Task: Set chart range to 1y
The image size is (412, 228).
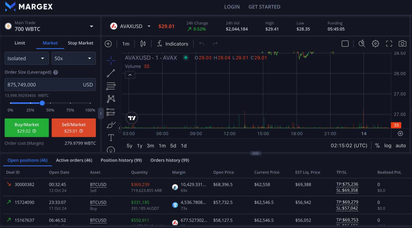Action: pos(140,146)
